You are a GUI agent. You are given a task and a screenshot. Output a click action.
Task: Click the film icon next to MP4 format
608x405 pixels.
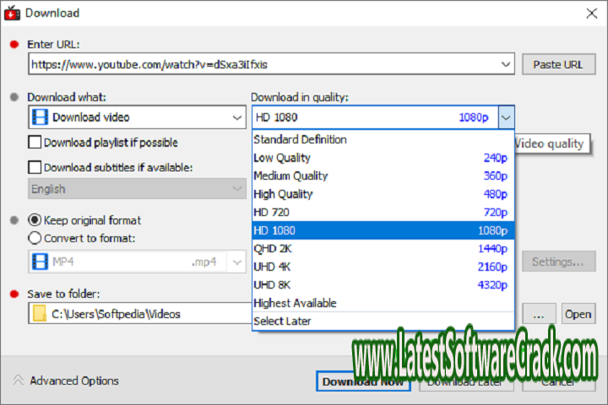40,262
